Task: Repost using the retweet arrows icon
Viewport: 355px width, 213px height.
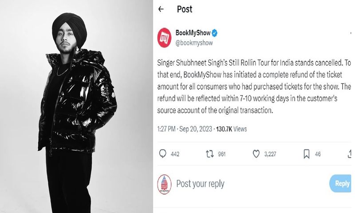Action: (210, 154)
